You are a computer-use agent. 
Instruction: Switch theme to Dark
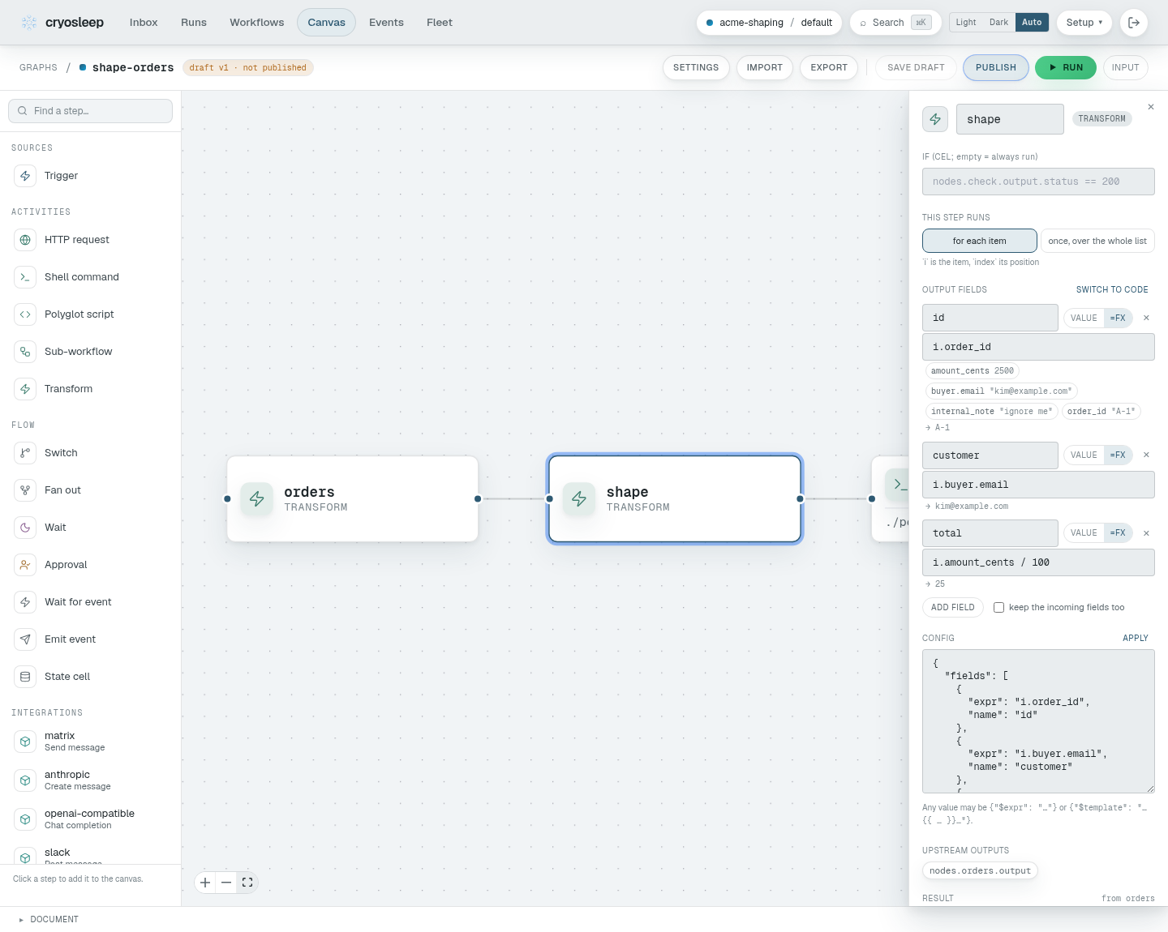pos(998,23)
